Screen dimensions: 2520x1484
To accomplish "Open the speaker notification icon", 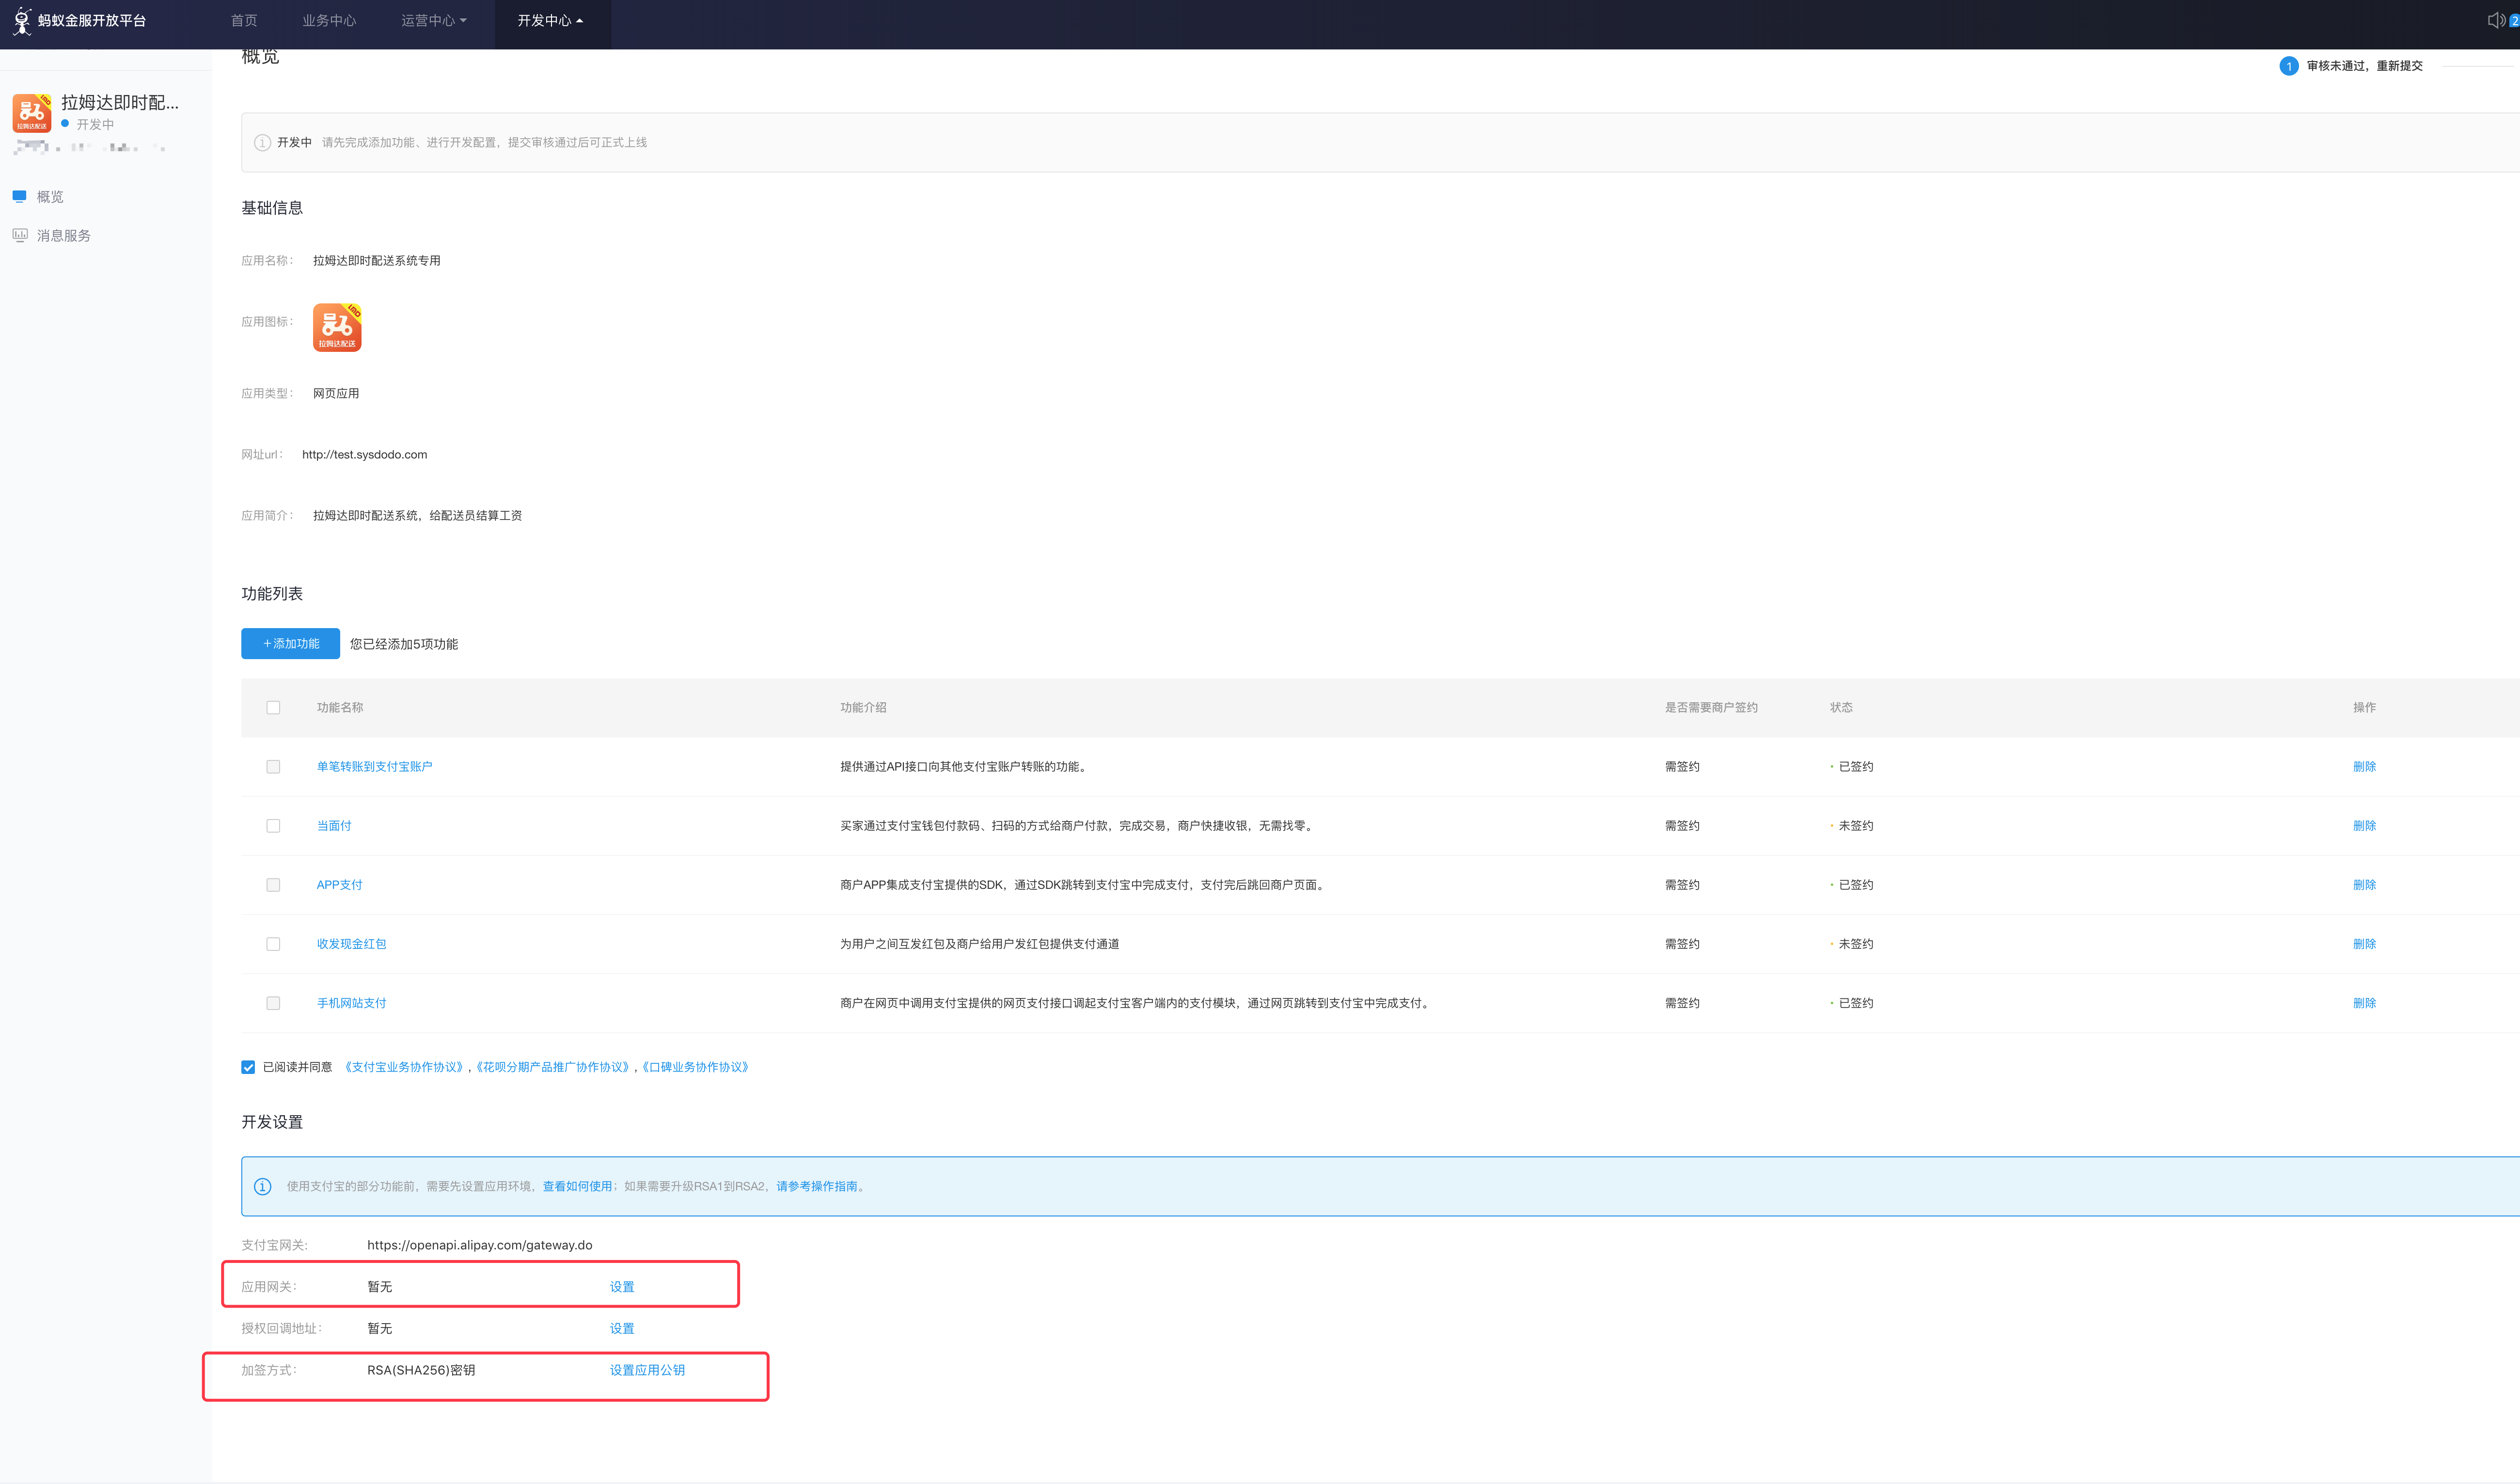I will [2496, 20].
